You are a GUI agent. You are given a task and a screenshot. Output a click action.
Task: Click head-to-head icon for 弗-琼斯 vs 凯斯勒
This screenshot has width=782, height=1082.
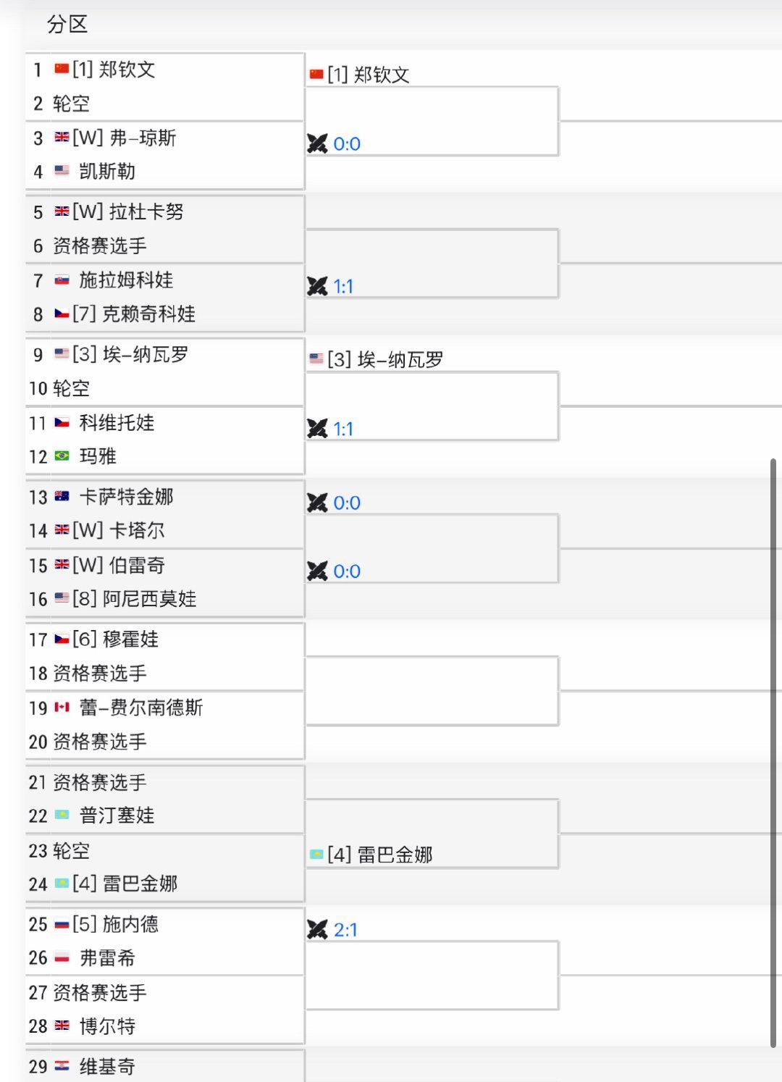317,143
